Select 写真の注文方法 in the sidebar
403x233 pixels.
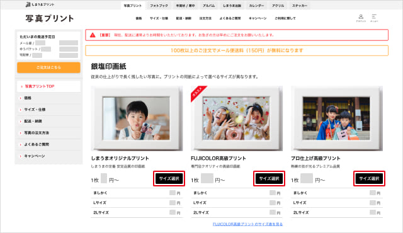click(48, 133)
